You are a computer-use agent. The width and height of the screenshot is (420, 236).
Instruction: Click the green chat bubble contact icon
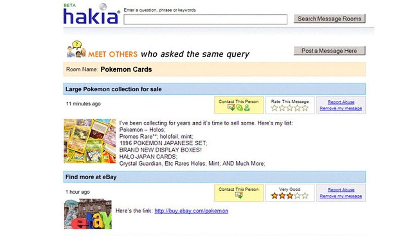pyautogui.click(x=239, y=108)
